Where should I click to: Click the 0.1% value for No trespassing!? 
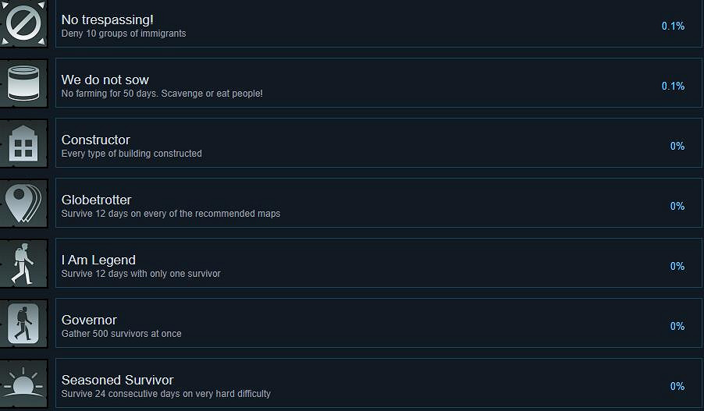coord(673,26)
